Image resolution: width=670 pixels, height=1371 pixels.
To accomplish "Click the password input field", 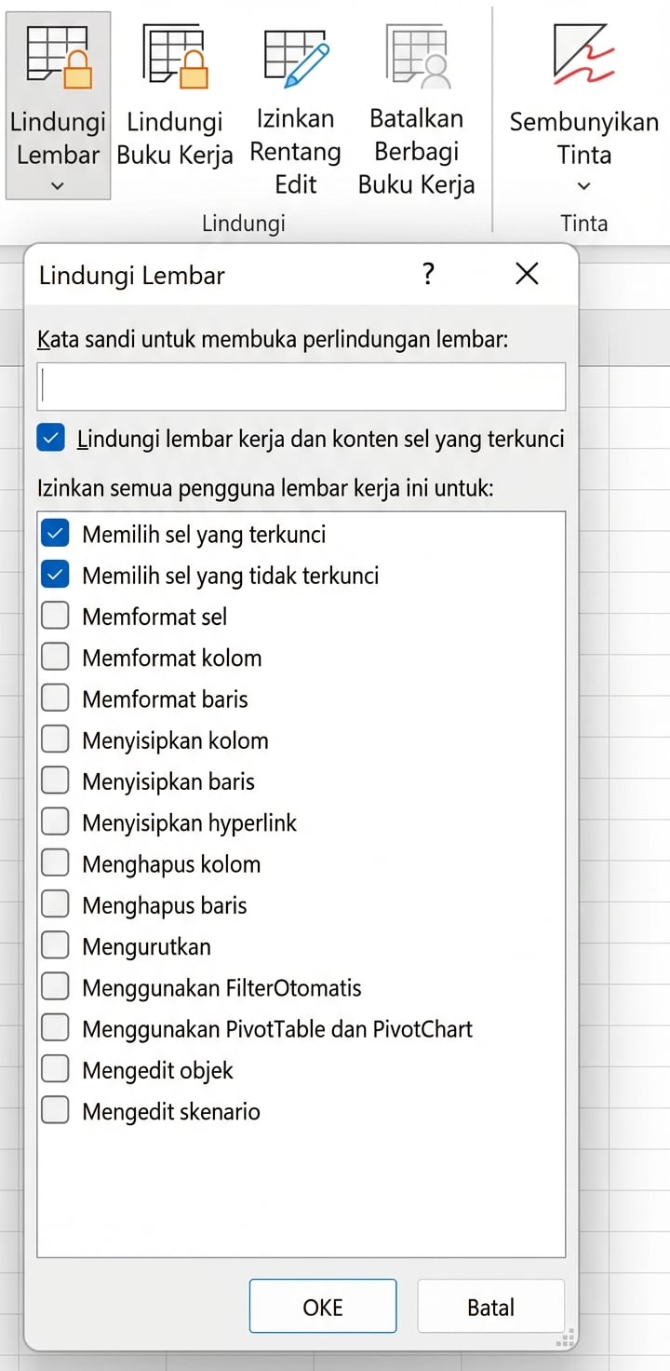I will coord(300,386).
